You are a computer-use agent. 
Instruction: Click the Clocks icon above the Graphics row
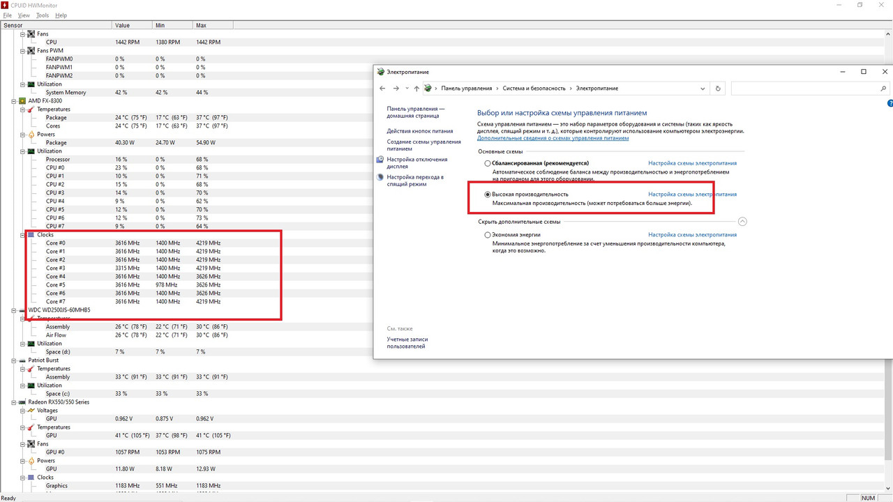click(31, 477)
